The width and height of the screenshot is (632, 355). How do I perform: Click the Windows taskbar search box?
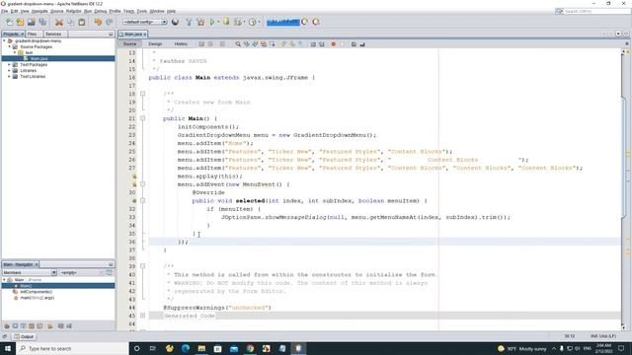tap(72, 348)
